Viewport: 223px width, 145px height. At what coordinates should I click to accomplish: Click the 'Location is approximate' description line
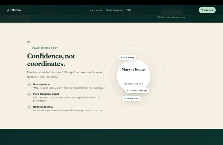(x=68, y=110)
